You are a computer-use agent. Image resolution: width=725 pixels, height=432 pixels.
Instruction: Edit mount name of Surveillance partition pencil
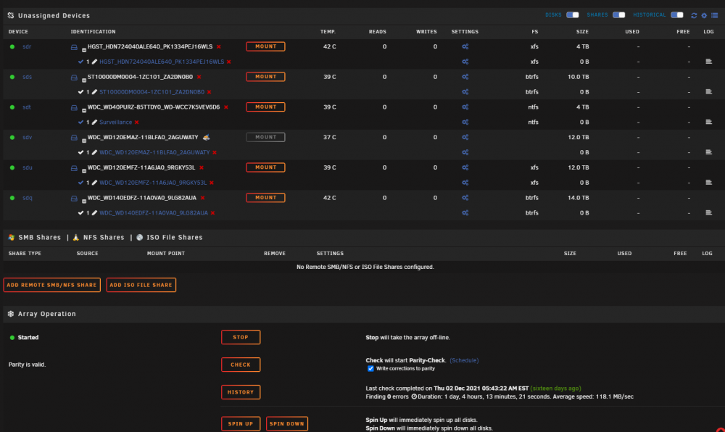point(94,122)
